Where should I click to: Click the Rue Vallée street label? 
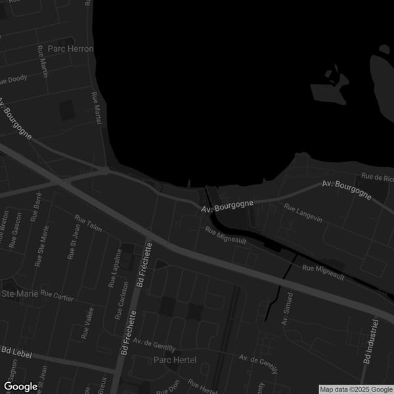tap(87, 323)
